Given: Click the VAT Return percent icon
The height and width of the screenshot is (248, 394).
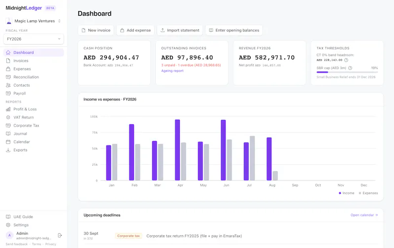Looking at the screenshot, I should 8,117.
